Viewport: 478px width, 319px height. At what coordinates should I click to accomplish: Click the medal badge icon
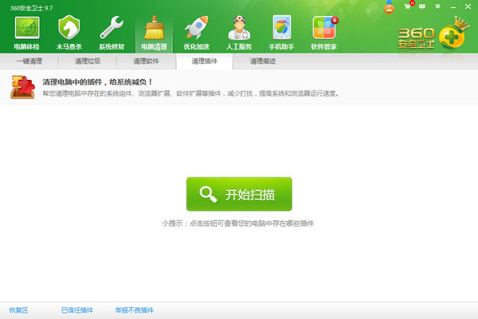coord(389,7)
